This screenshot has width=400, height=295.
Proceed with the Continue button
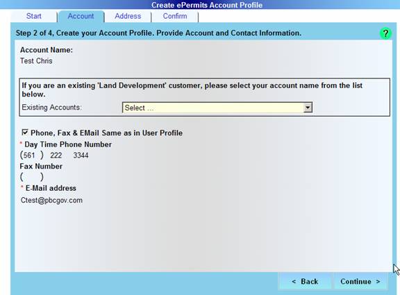tap(360, 282)
